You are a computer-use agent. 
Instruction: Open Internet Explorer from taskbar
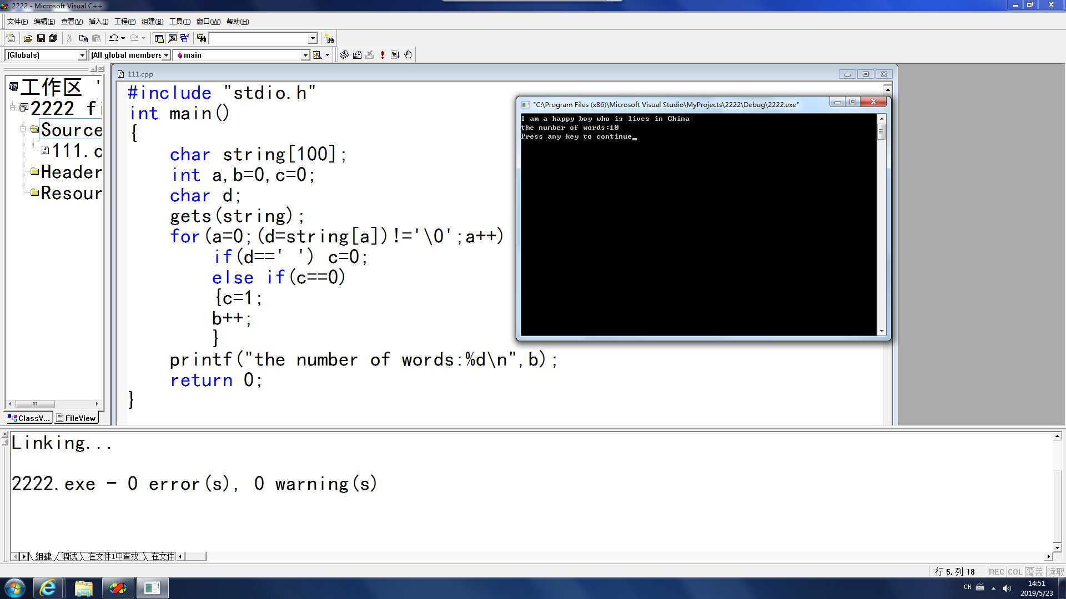click(48, 588)
